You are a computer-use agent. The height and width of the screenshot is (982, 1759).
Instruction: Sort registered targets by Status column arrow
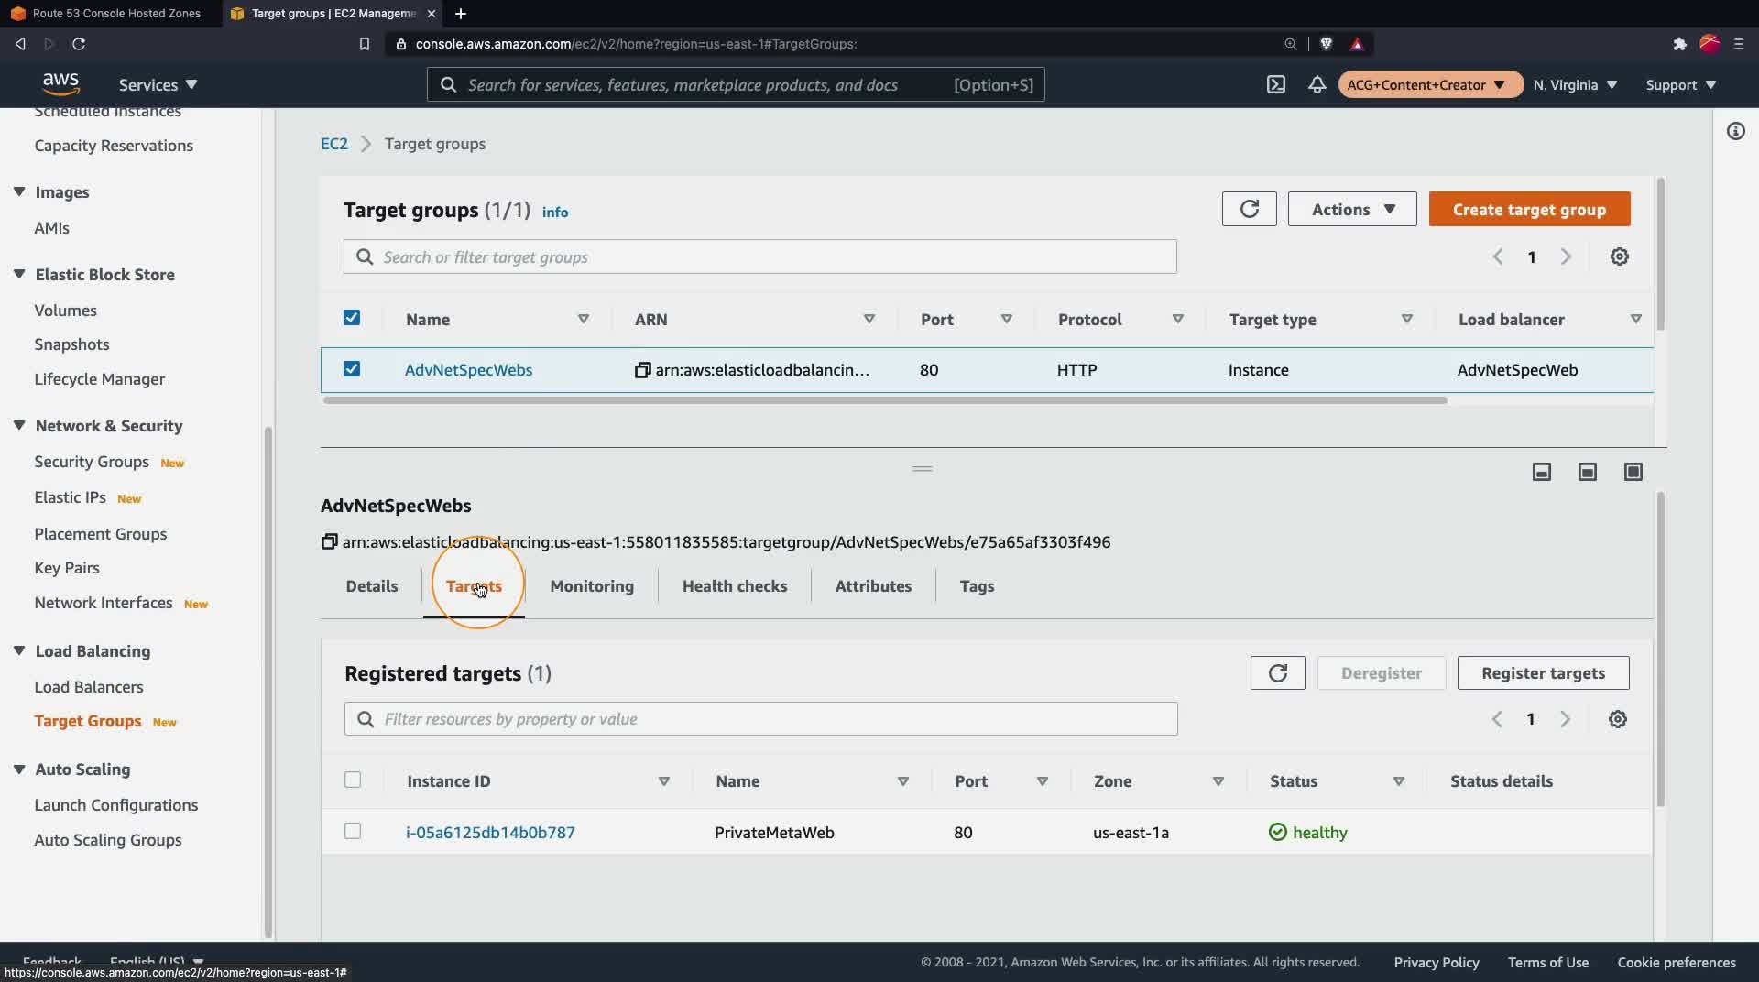1398,781
